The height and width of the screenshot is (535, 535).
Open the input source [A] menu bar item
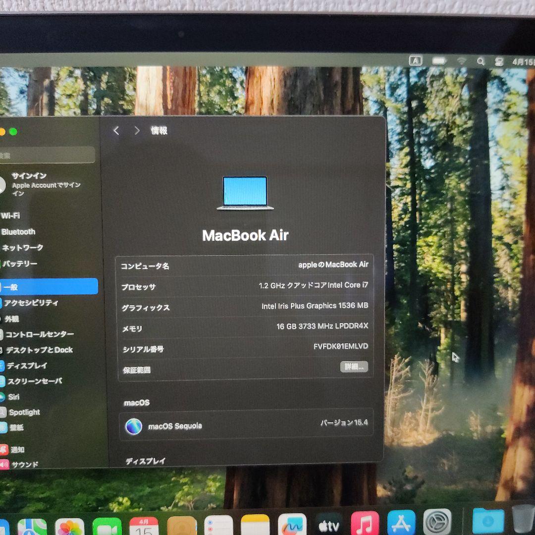[415, 61]
